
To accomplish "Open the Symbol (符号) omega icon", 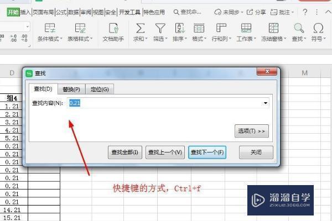I will pyautogui.click(x=318, y=28).
